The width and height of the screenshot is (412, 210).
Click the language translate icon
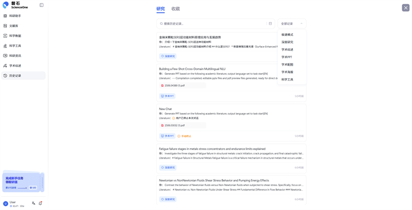point(33,203)
